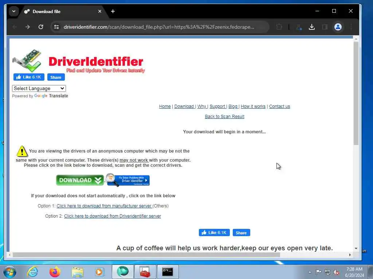Open the Contact us link
The height and width of the screenshot is (279, 373).
[x=279, y=106]
